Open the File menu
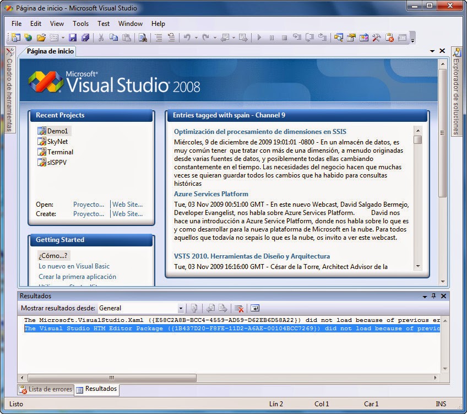The height and width of the screenshot is (414, 467). point(17,24)
